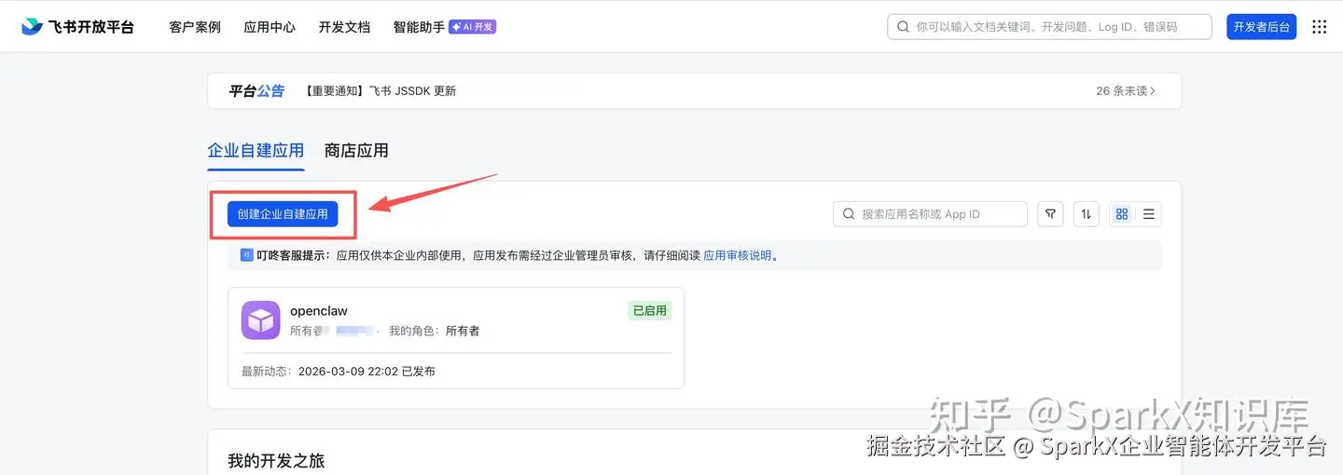The height and width of the screenshot is (475, 1343).
Task: Open the openclaw app icon
Action: (261, 320)
